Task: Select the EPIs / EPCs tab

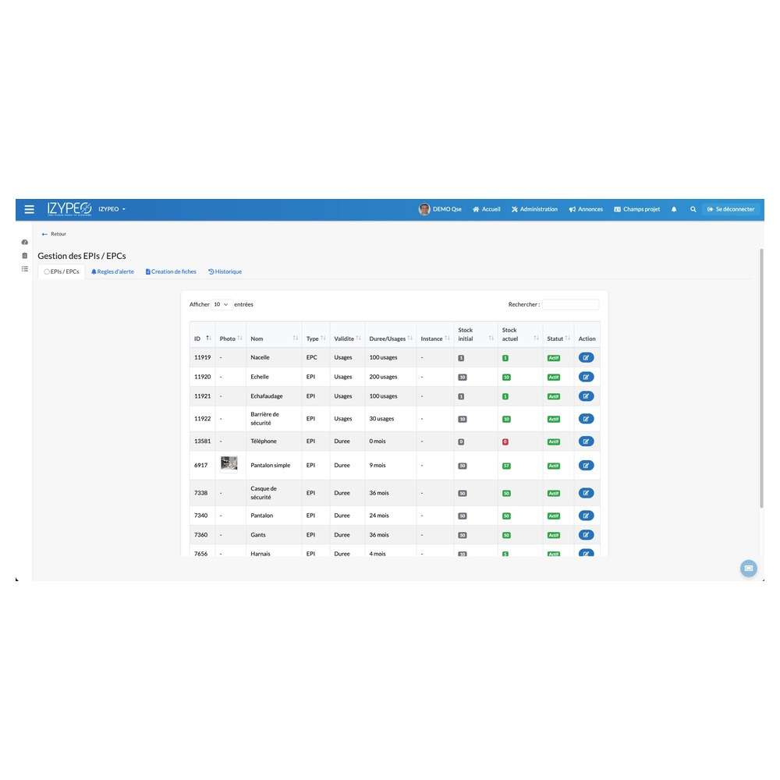Action: pos(62,271)
